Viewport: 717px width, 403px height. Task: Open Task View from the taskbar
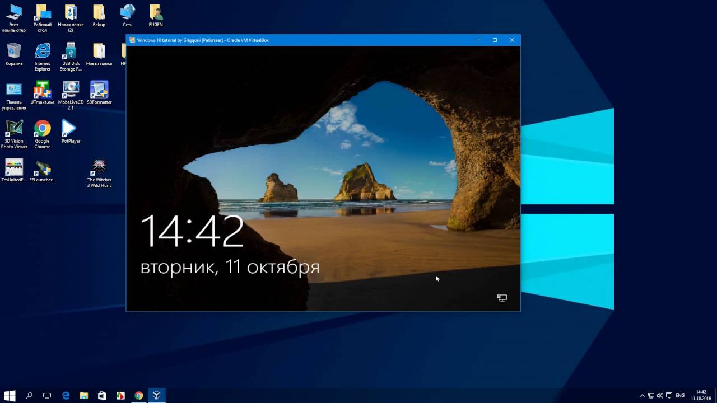47,395
